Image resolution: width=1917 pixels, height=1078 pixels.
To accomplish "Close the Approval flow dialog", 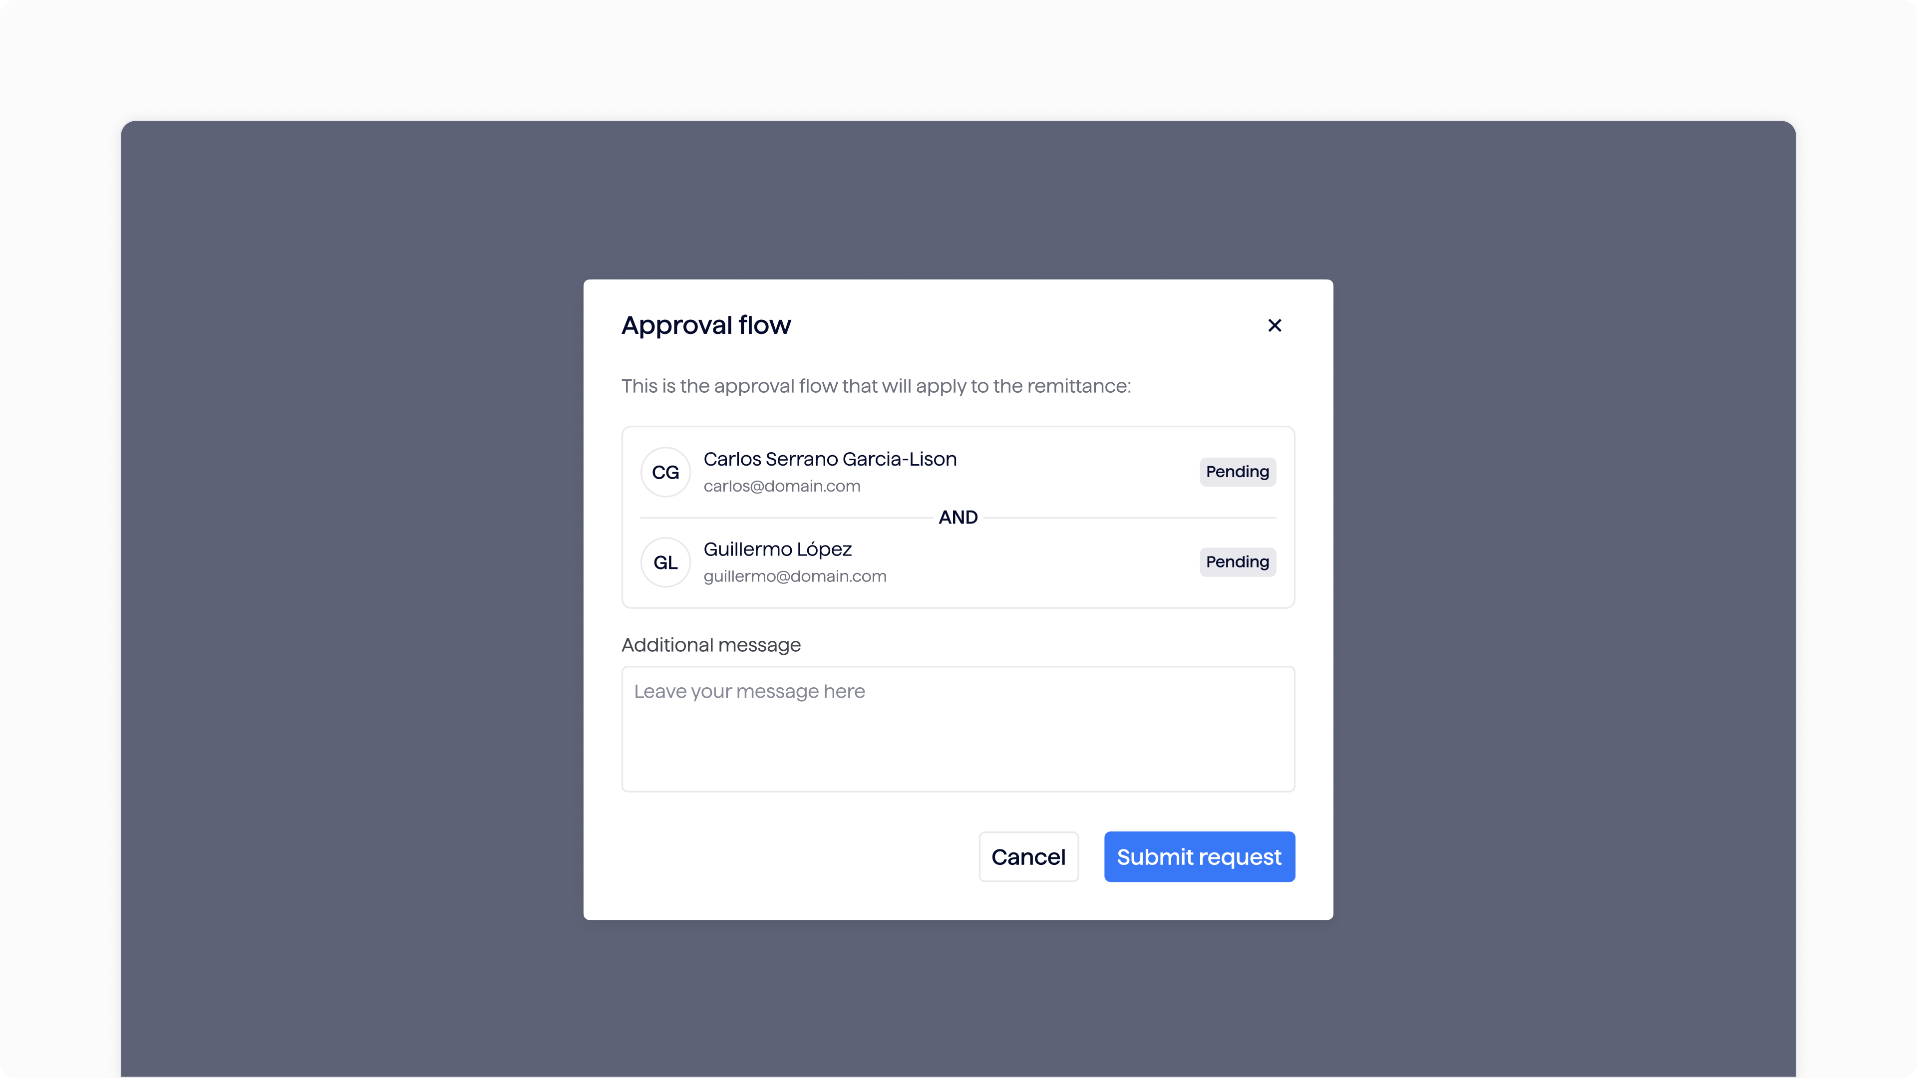I will (1274, 325).
